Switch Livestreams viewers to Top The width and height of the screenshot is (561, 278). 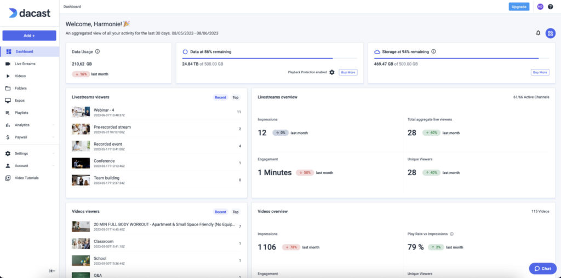click(236, 97)
